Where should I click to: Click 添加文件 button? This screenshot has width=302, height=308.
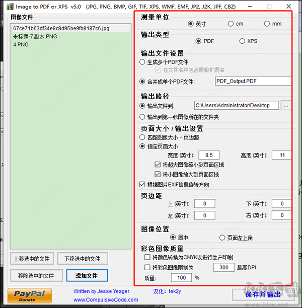(87, 275)
